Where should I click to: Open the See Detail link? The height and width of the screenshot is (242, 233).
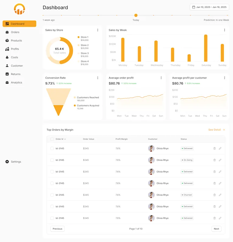216,130
